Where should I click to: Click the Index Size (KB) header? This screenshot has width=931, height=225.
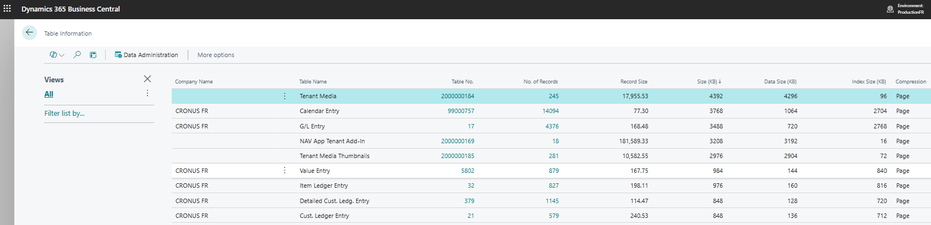869,82
